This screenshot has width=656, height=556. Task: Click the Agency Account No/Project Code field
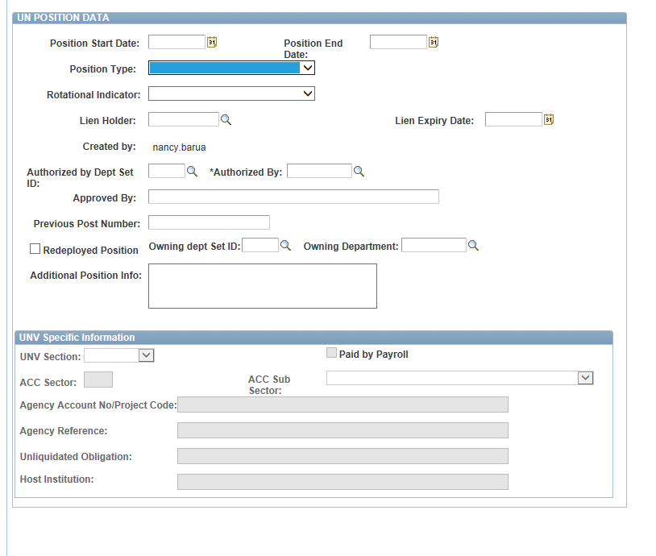point(343,405)
